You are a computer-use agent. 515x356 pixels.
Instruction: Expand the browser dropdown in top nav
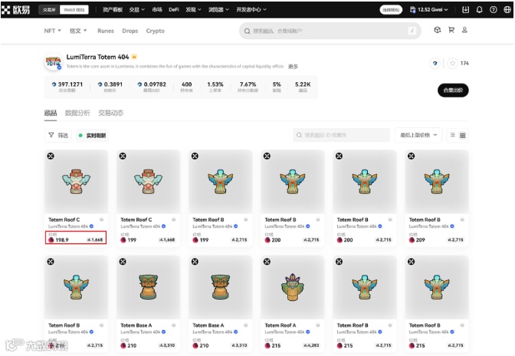[x=218, y=9]
